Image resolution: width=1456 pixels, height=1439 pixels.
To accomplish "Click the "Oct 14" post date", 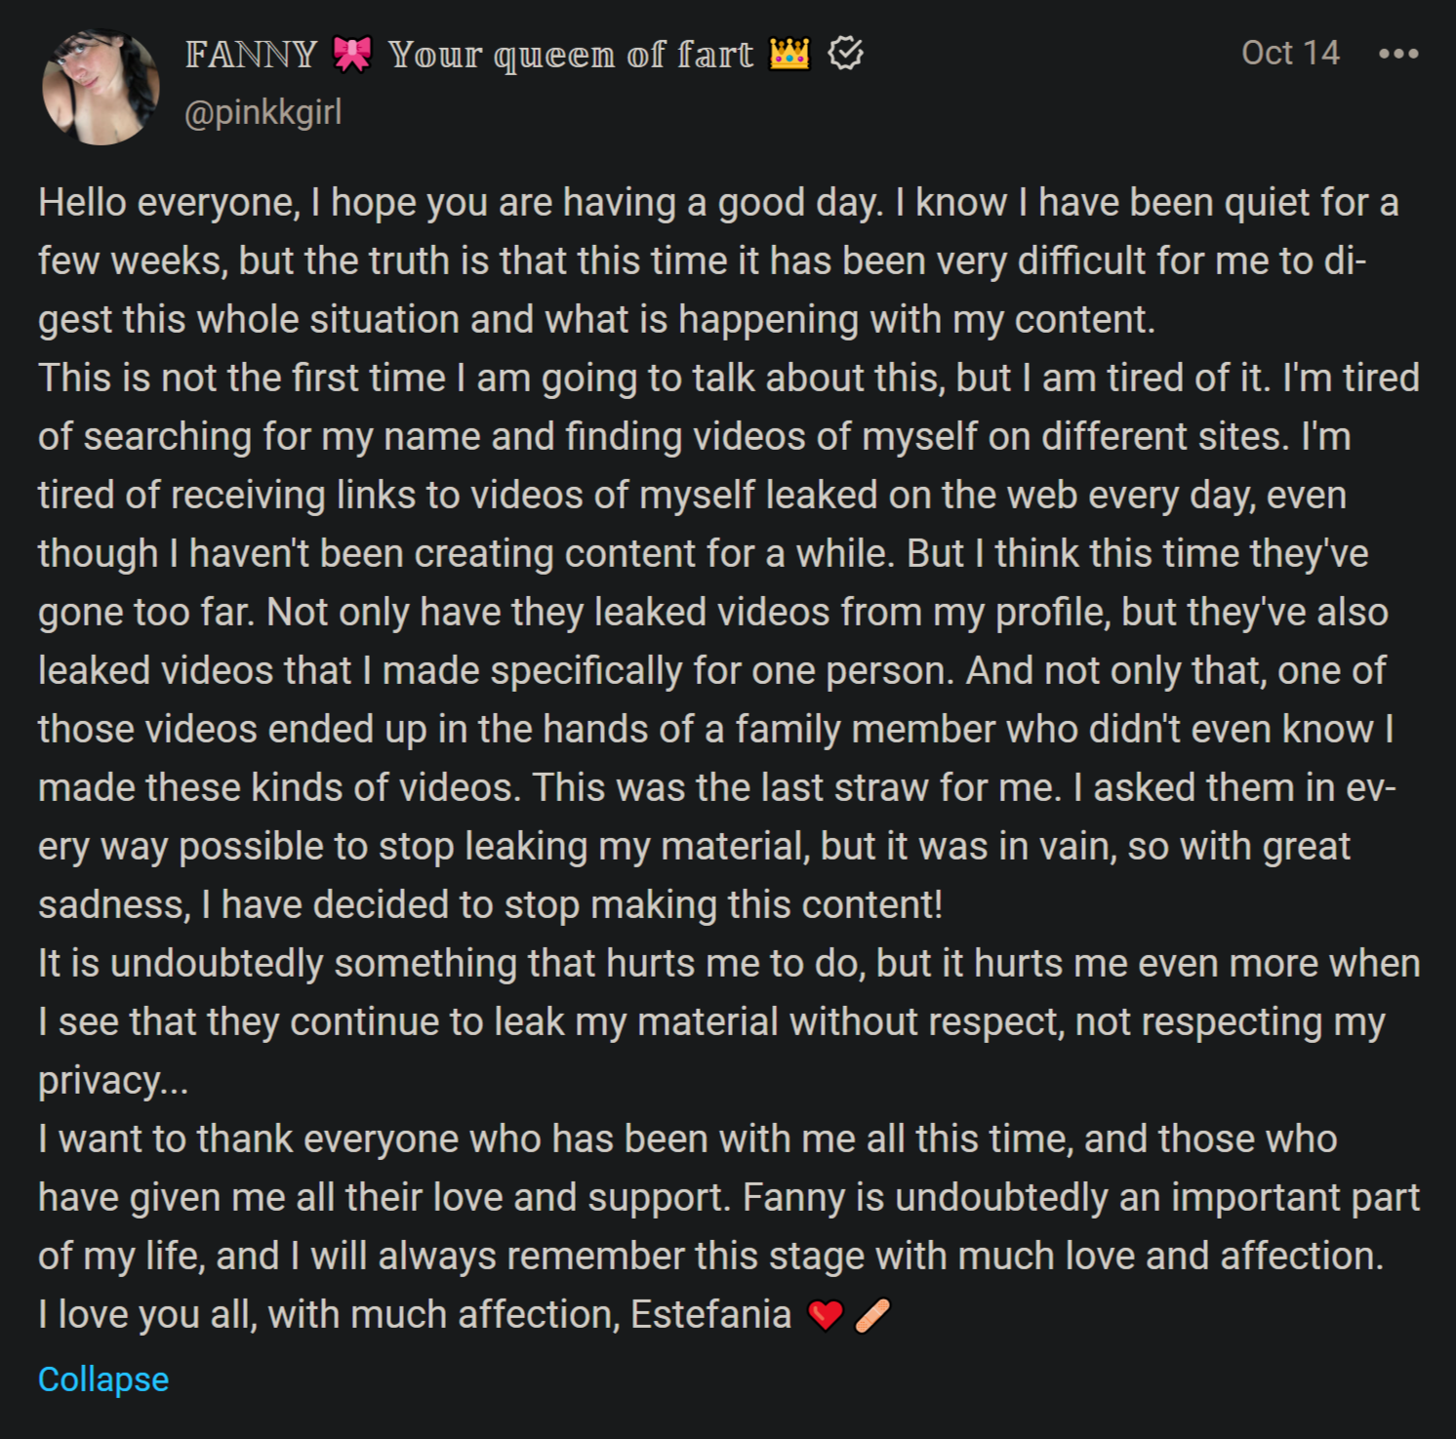I will point(1290,53).
